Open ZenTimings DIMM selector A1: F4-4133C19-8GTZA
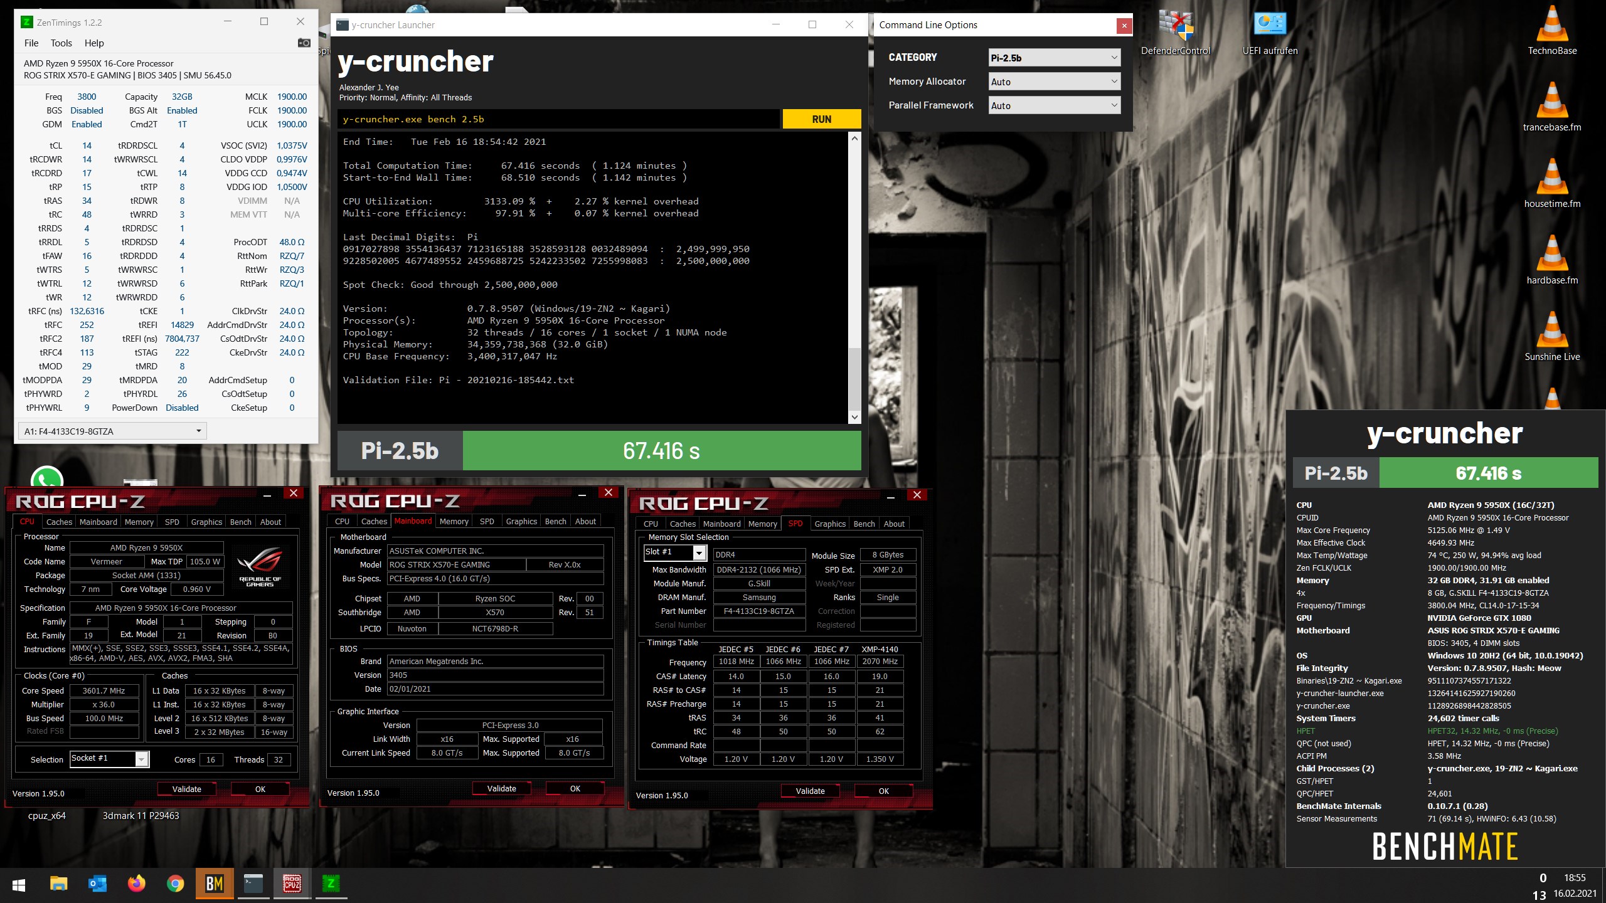Image resolution: width=1606 pixels, height=903 pixels. pos(113,431)
